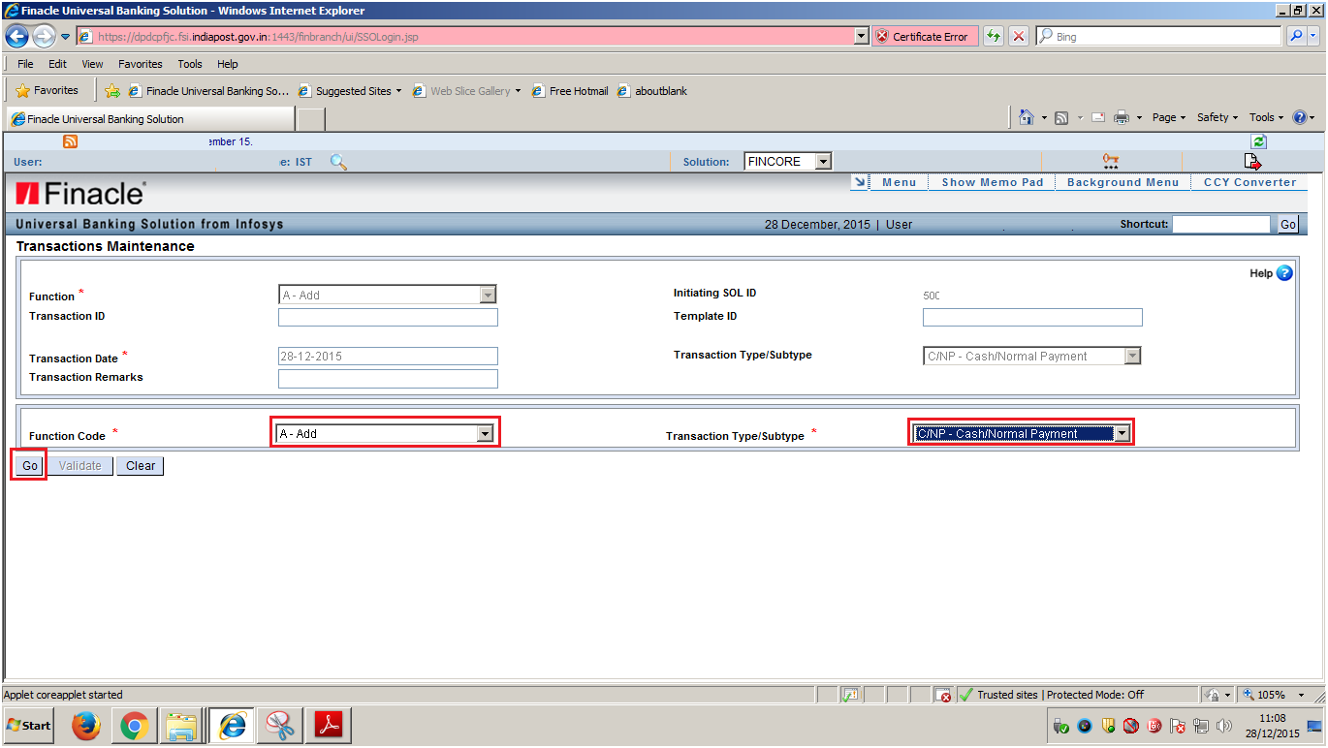This screenshot has height=748, width=1328.
Task: Open the Solution FINCORE dropdown
Action: point(823,162)
